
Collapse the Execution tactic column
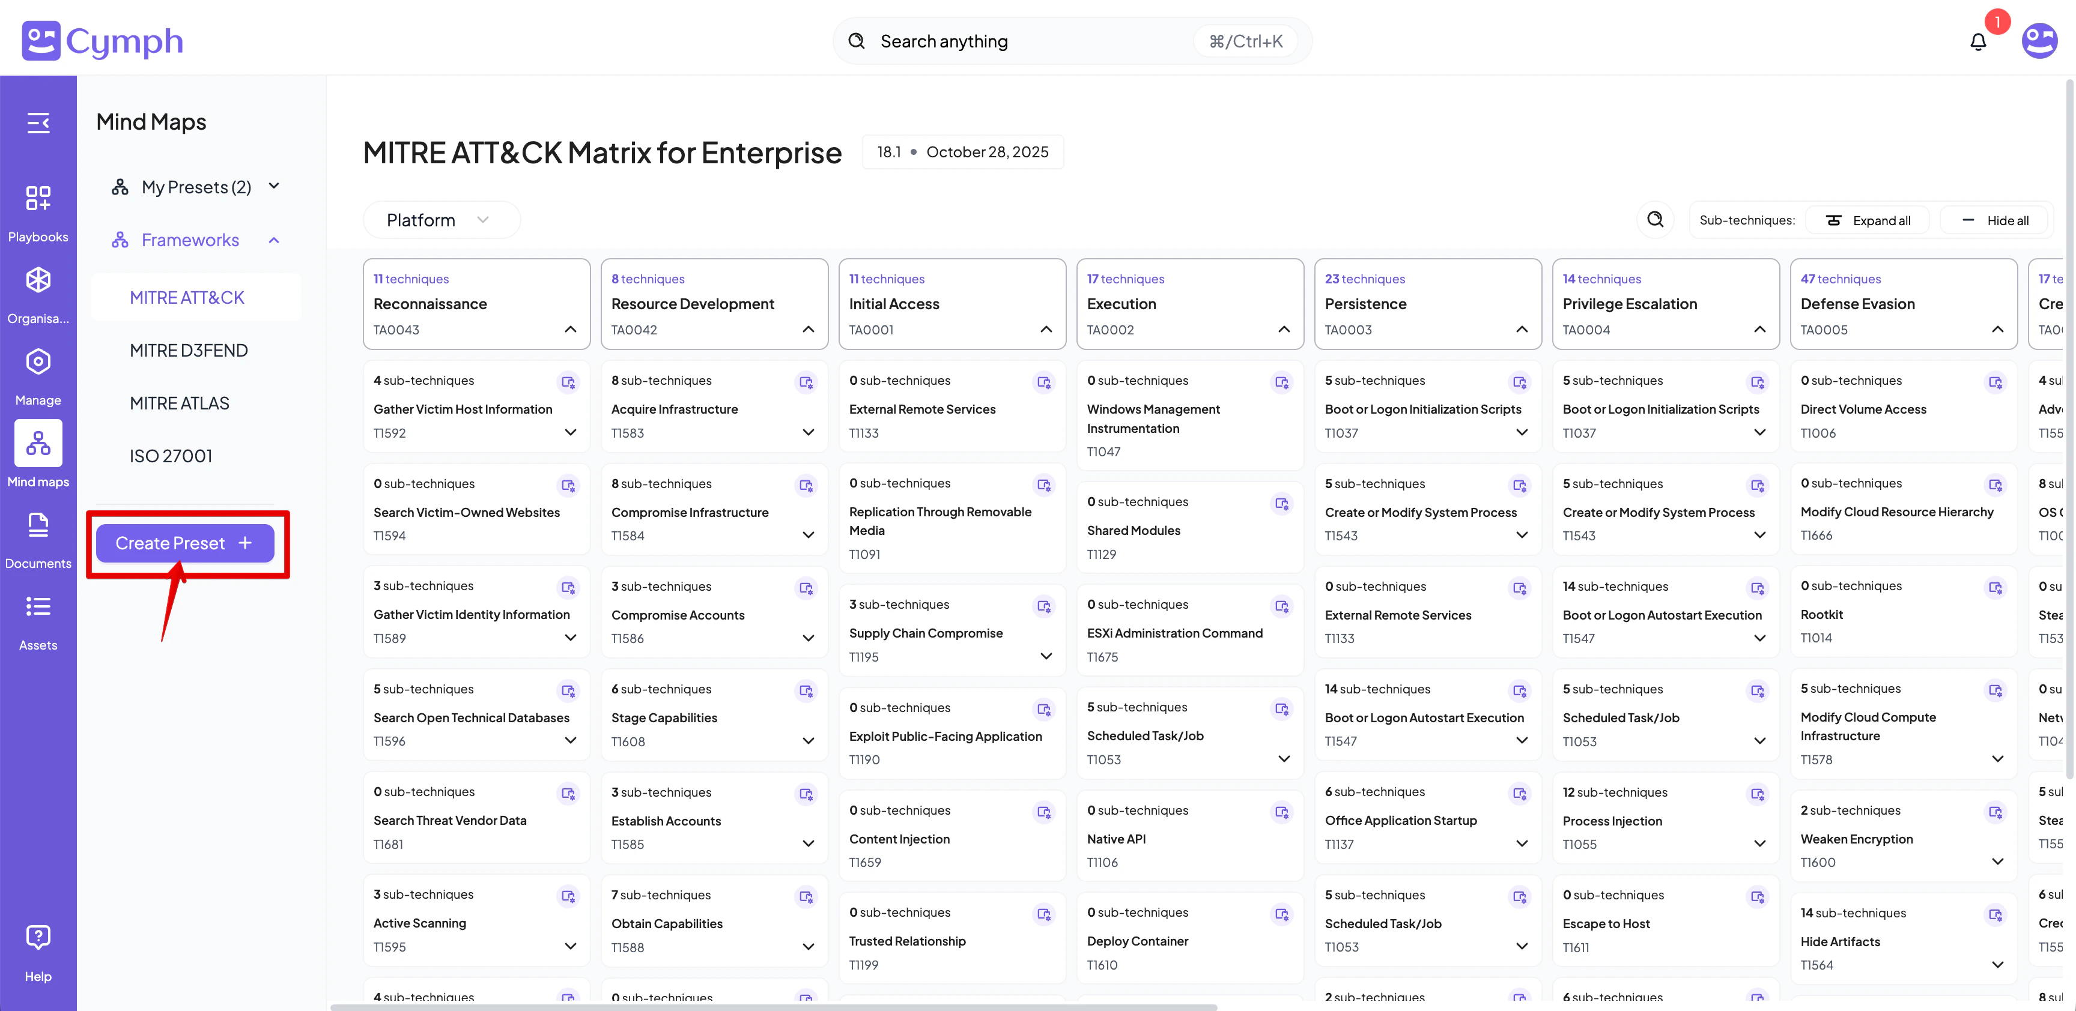1284,330
